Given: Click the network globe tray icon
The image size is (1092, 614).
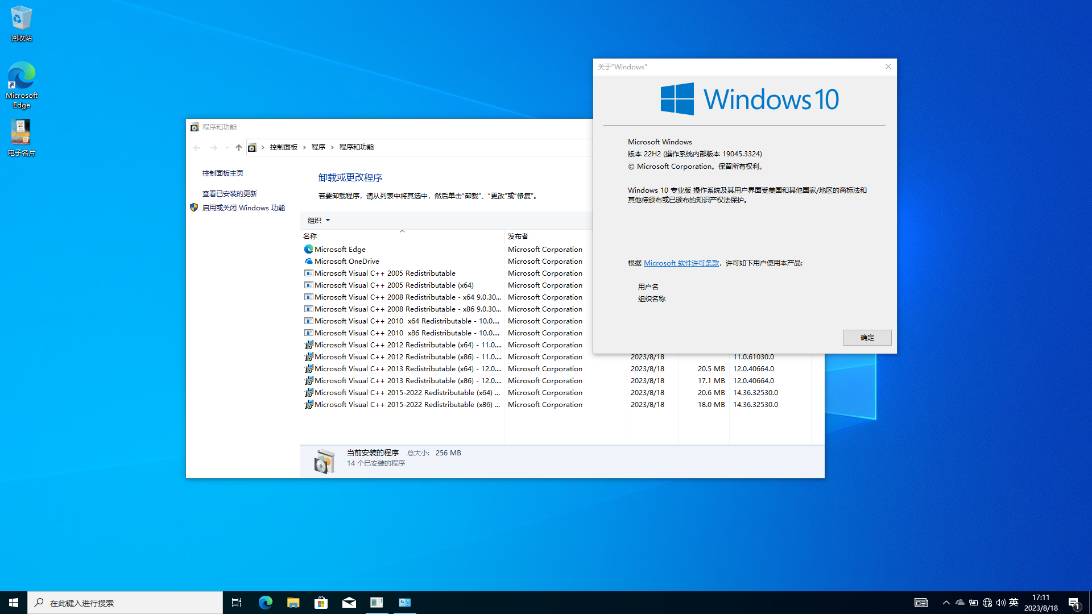Looking at the screenshot, I should [x=987, y=603].
